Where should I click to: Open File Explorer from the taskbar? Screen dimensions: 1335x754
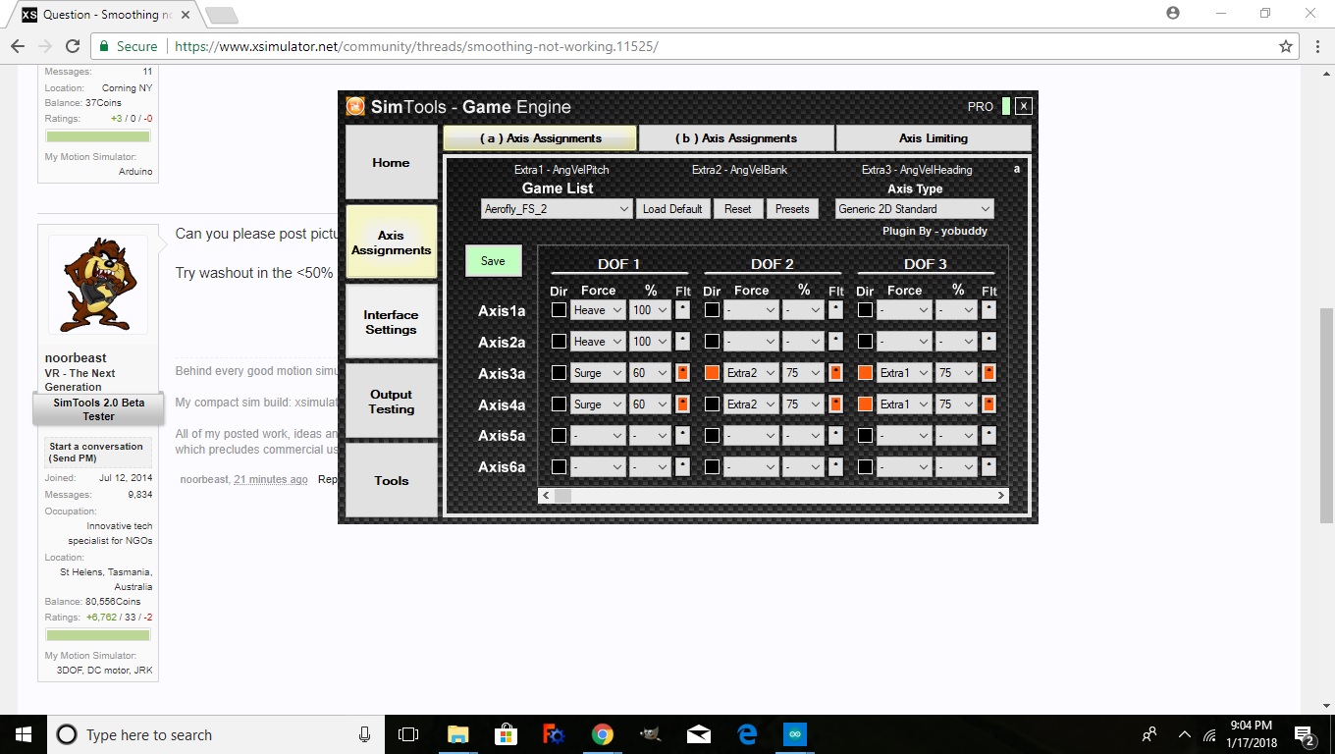[457, 734]
